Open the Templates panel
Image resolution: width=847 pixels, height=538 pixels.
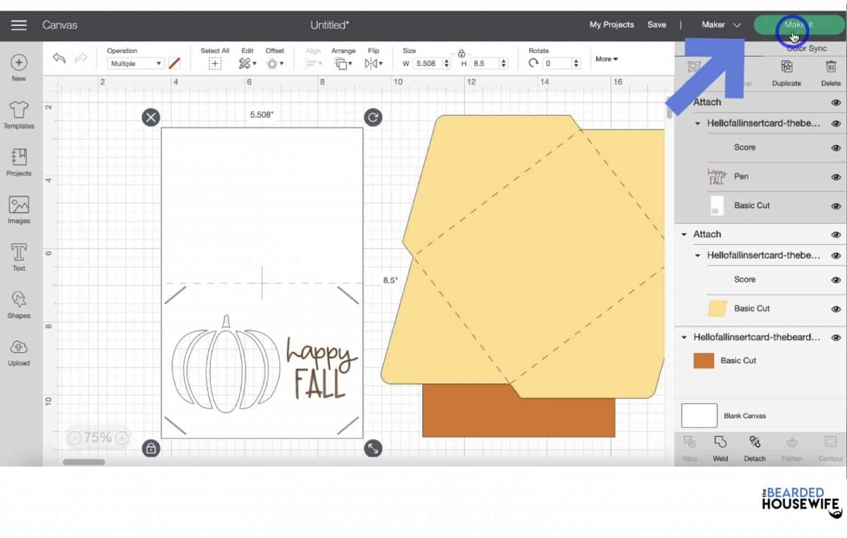click(19, 114)
